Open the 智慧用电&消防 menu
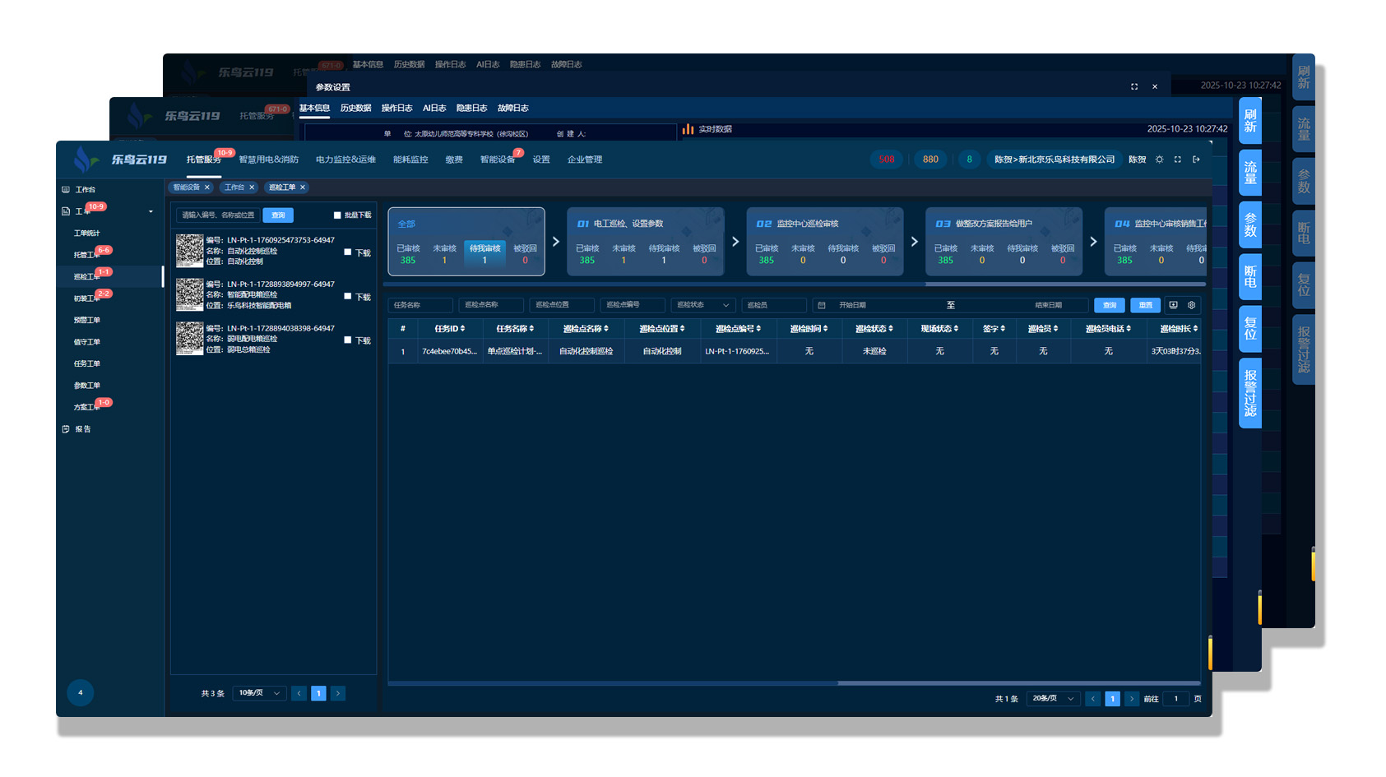The image size is (1386, 777). click(x=268, y=160)
